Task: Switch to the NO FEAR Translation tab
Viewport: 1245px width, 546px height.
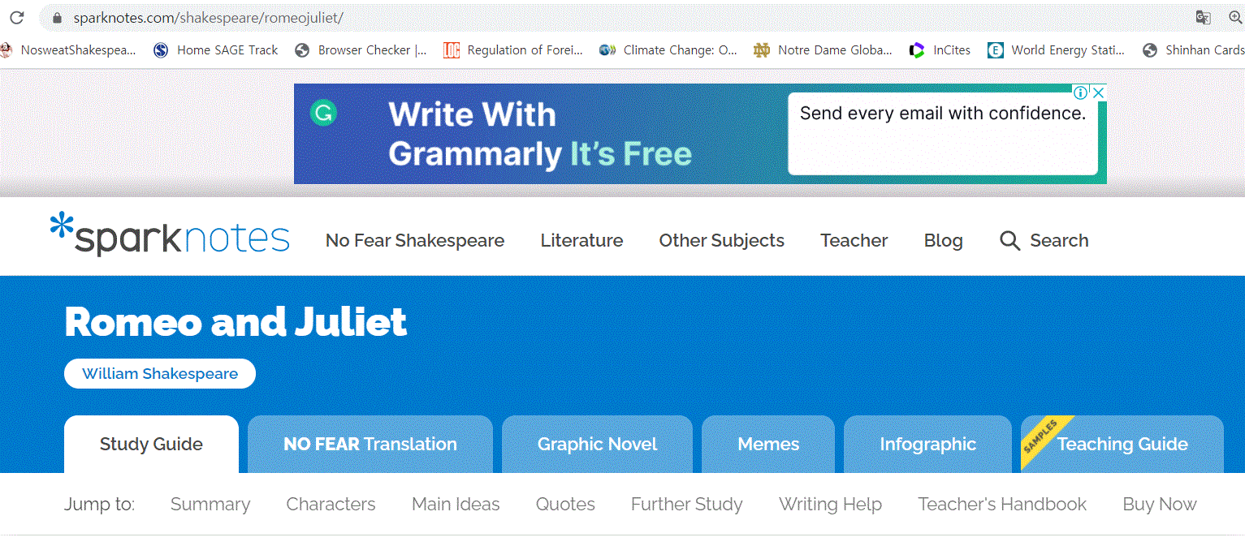Action: [x=370, y=445]
